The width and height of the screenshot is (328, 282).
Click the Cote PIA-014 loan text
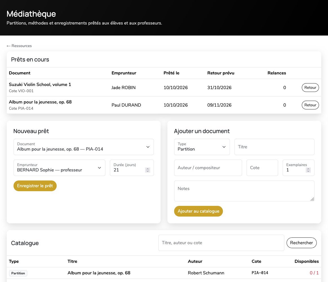pyautogui.click(x=21, y=109)
